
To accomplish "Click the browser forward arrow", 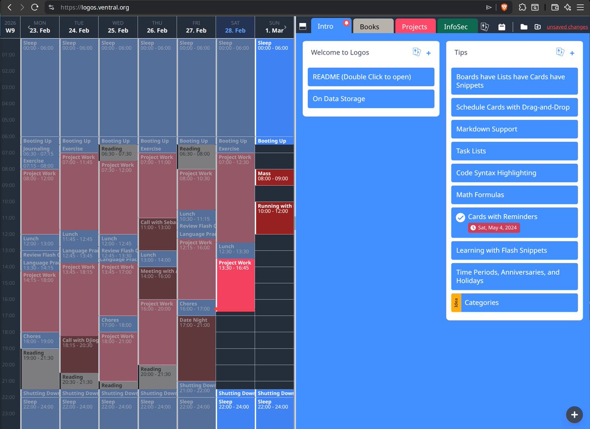I will point(22,7).
